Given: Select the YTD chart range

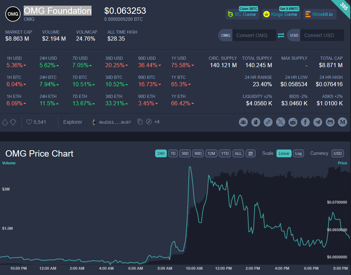Looking at the screenshot, I should [225, 153].
